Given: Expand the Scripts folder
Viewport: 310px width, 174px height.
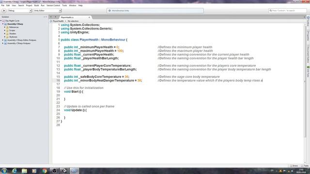Looking at the screenshot, I should pyautogui.click(x=5, y=30).
